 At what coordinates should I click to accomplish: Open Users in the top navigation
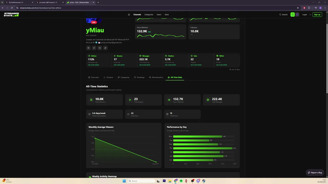pos(159,15)
